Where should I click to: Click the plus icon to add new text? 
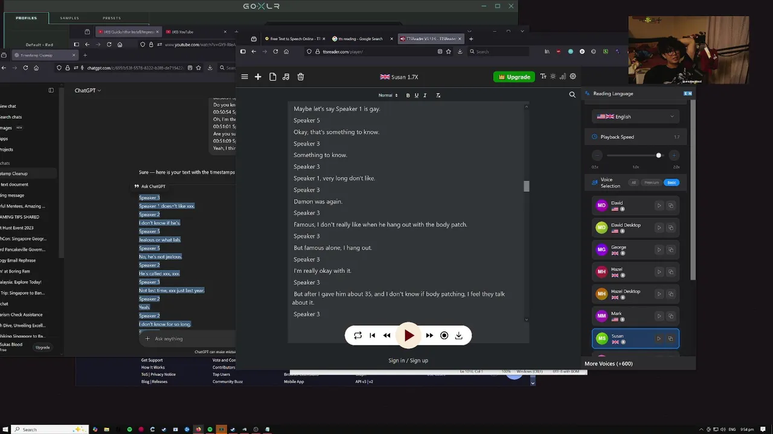258,77
